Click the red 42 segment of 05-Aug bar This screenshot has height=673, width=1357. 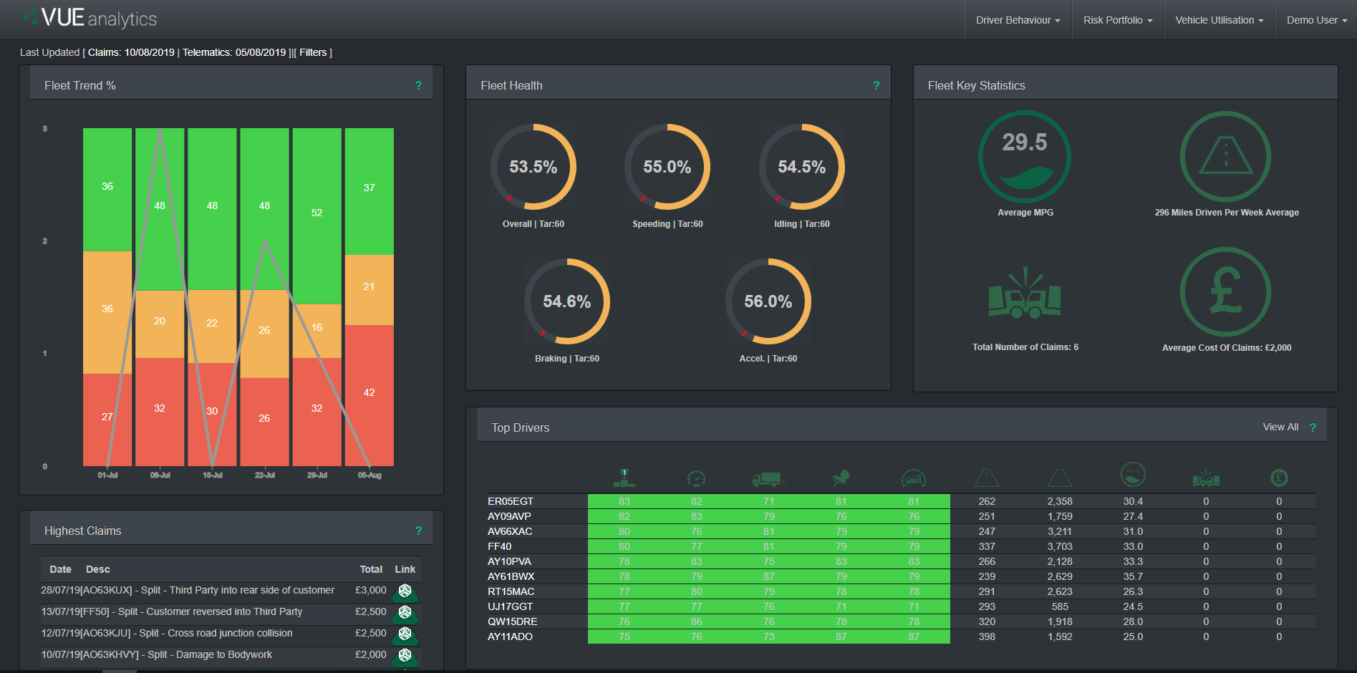370,396
